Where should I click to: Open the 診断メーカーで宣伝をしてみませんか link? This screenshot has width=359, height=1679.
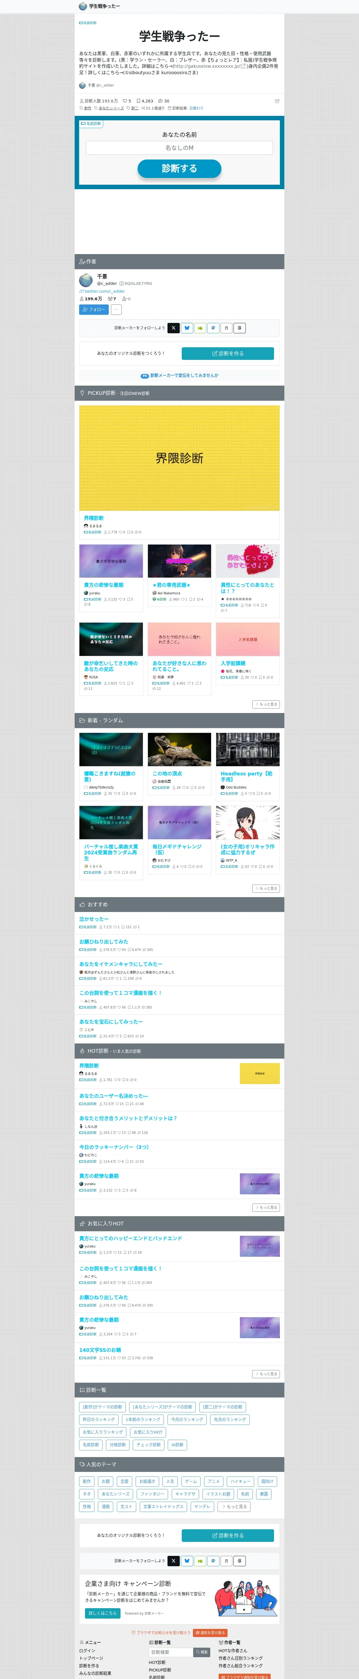(x=180, y=376)
